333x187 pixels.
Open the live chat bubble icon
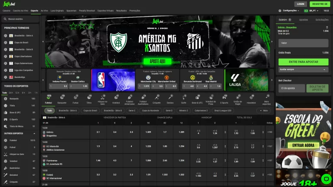click(x=326, y=178)
